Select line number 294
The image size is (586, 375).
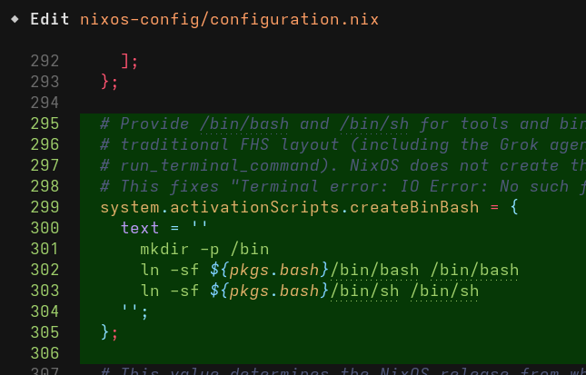(45, 104)
